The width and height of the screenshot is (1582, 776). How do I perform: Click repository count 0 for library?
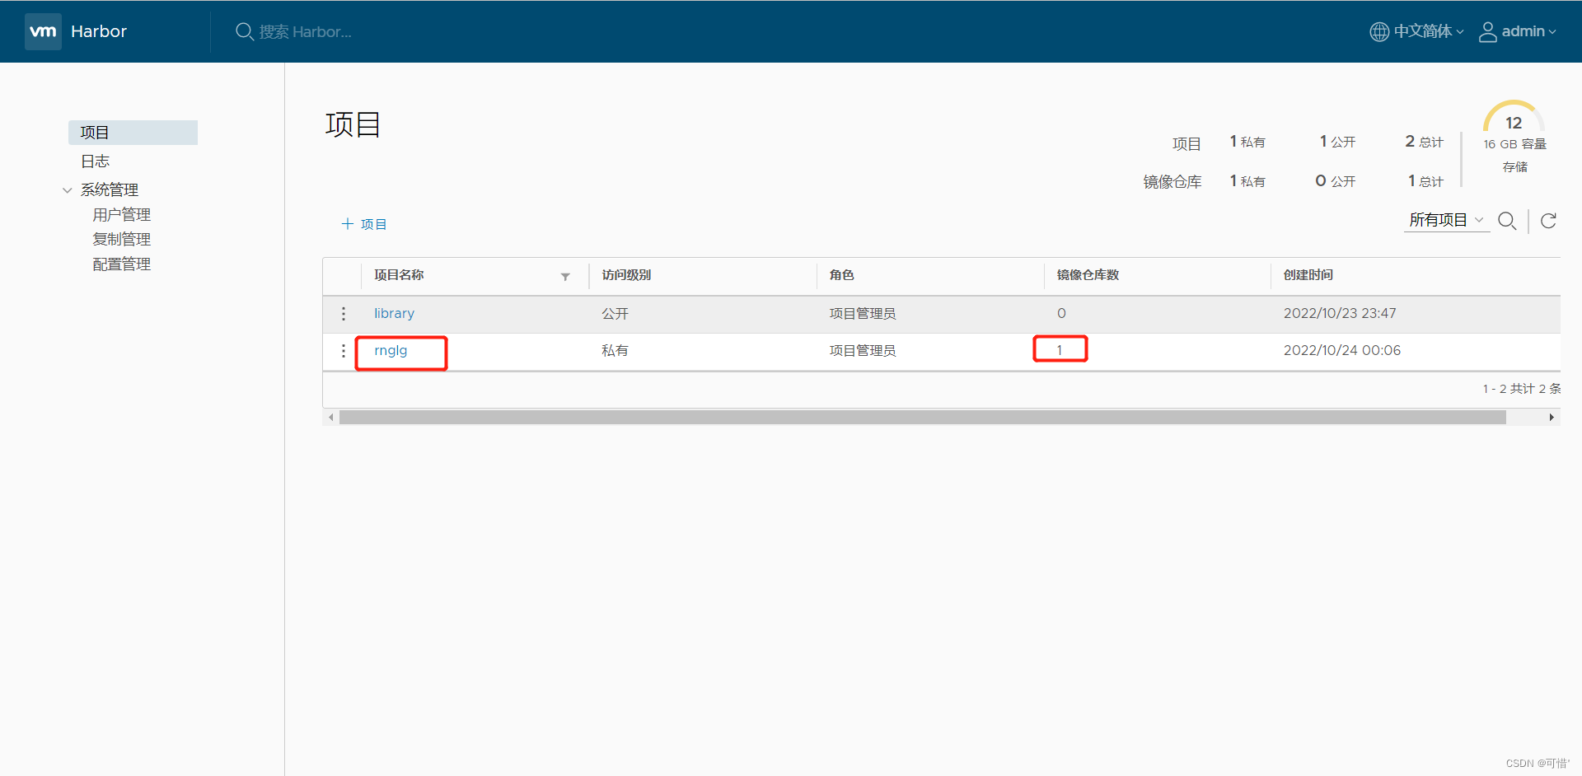point(1061,314)
